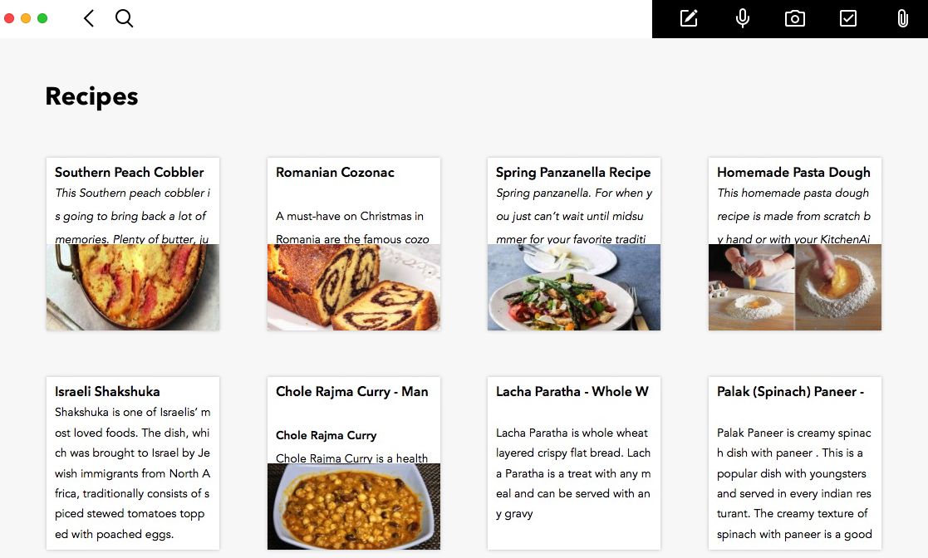The width and height of the screenshot is (928, 558).
Task: Open the Homemade Pasta Dough title
Action: point(793,173)
